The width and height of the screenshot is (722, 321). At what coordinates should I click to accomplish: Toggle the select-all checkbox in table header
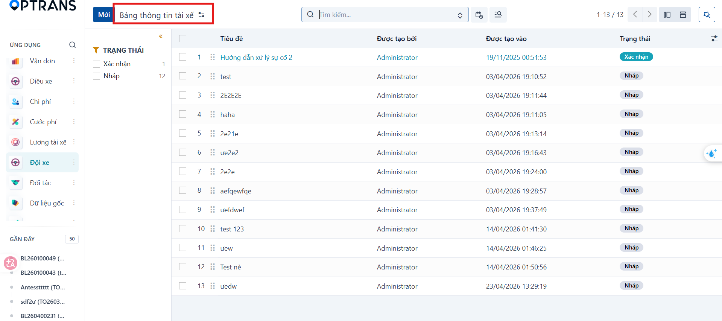(x=183, y=38)
